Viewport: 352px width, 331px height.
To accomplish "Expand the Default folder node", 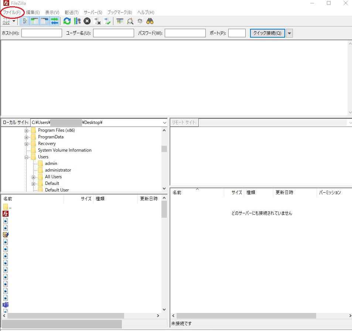I will click(33, 184).
